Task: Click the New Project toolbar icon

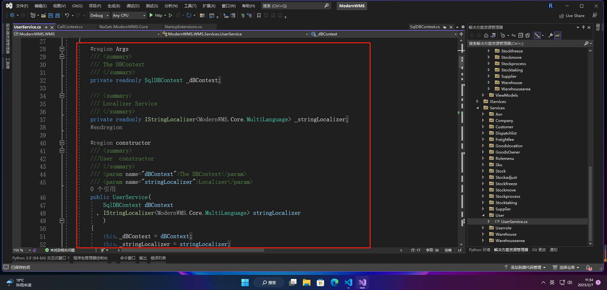Action: pyautogui.click(x=33, y=15)
